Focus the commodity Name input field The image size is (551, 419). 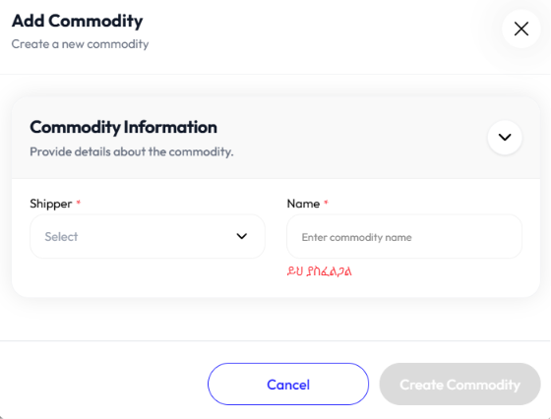[x=404, y=237]
